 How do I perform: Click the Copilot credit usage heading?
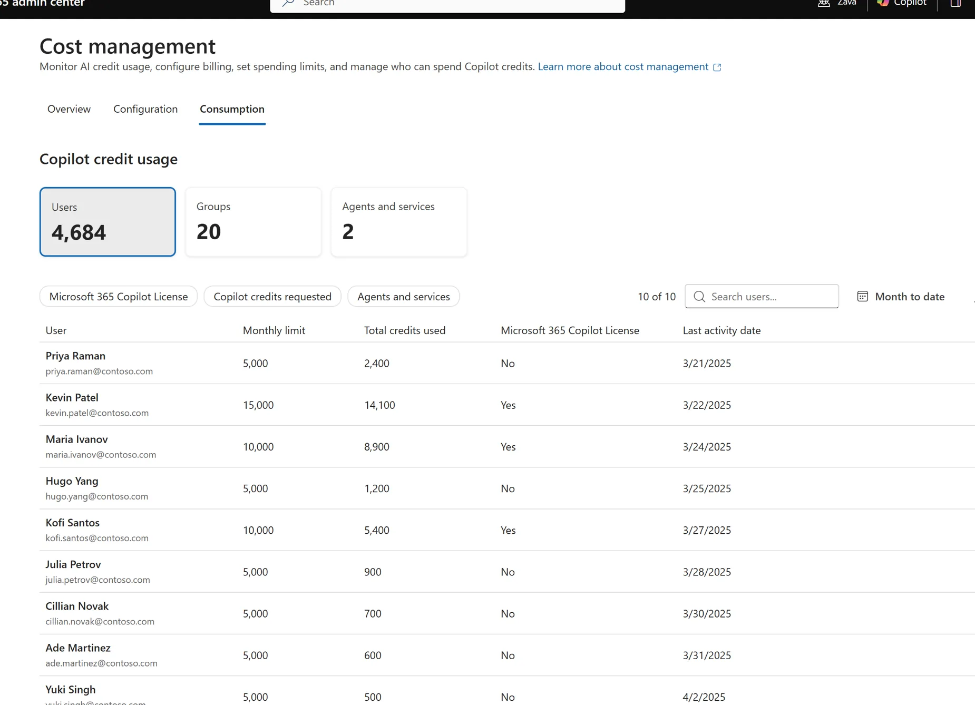pyautogui.click(x=109, y=159)
